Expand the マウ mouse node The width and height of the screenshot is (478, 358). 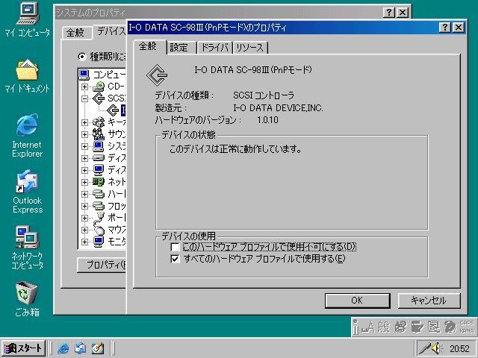(x=84, y=230)
